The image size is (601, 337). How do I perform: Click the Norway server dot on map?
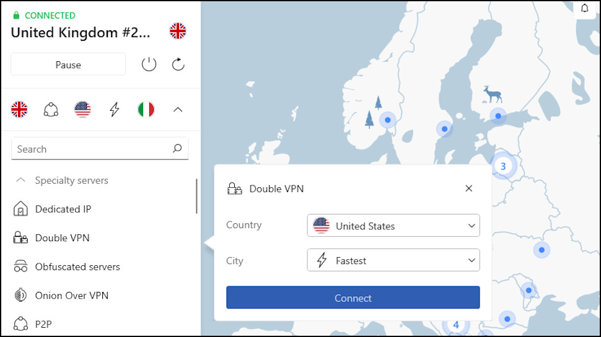387,120
